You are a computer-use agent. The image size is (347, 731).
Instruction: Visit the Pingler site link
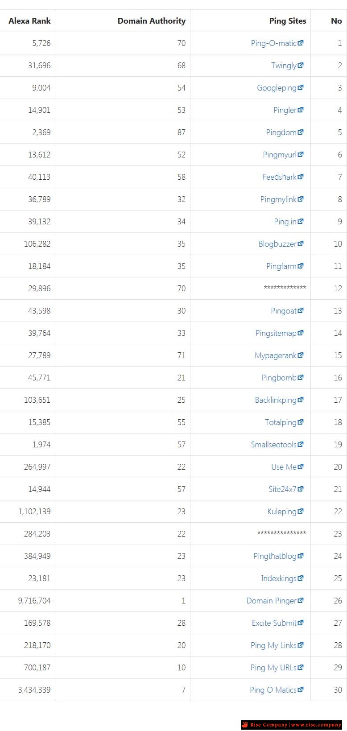tap(285, 110)
